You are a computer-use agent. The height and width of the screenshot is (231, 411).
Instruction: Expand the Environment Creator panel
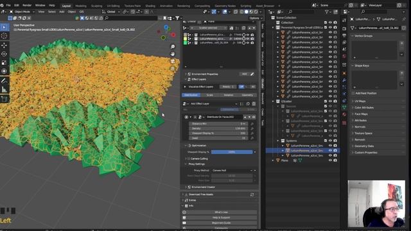pos(186,187)
